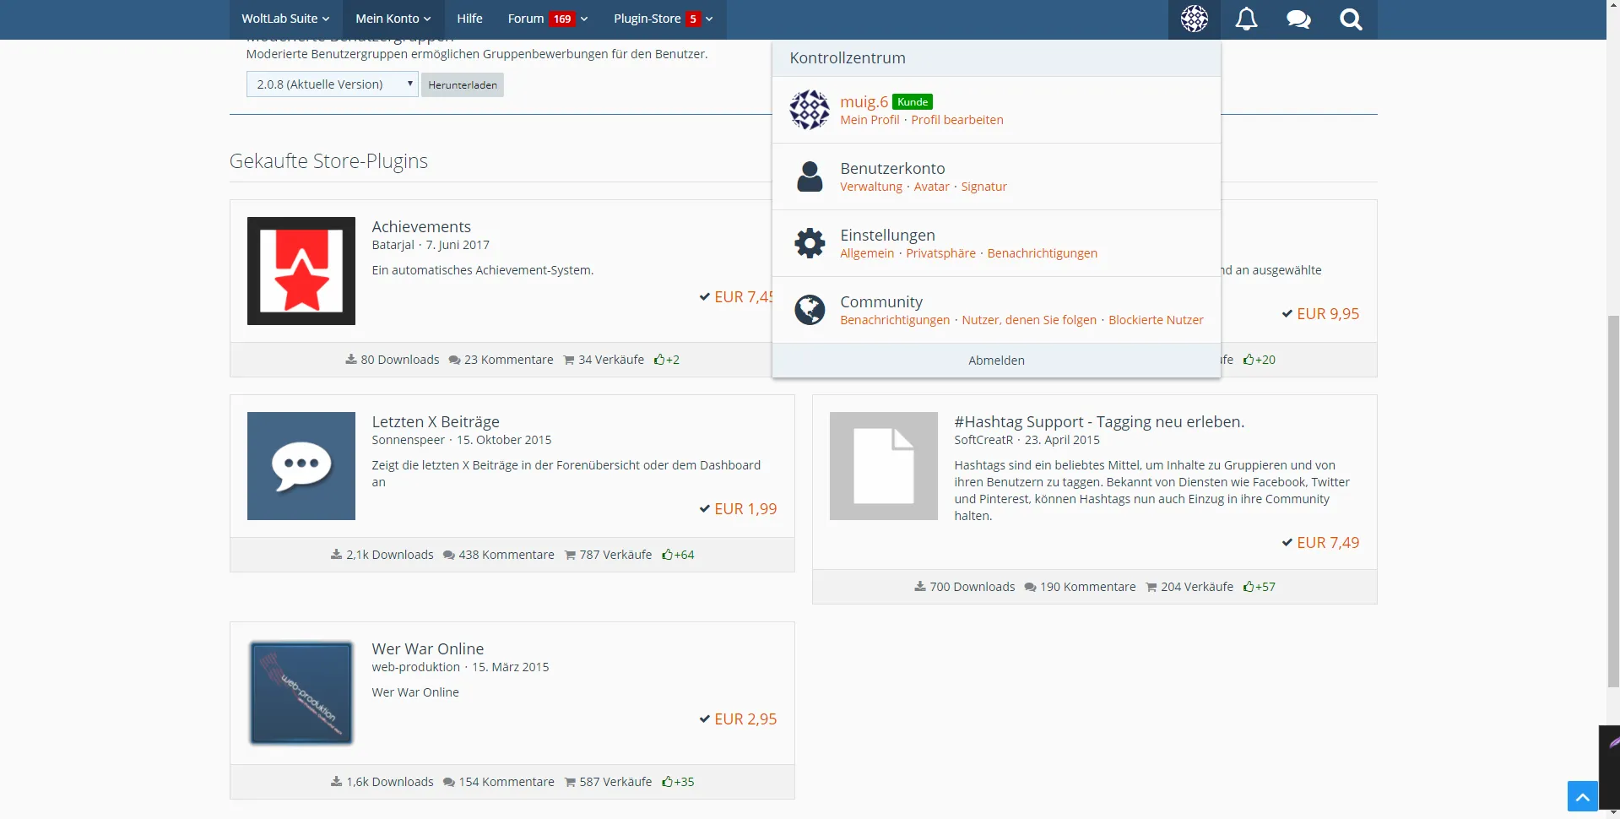
Task: Open Privatsphäre settings link
Action: [x=940, y=253]
